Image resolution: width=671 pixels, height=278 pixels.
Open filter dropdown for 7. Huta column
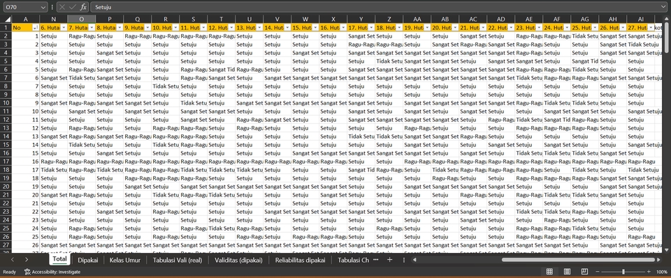tap(92, 27)
